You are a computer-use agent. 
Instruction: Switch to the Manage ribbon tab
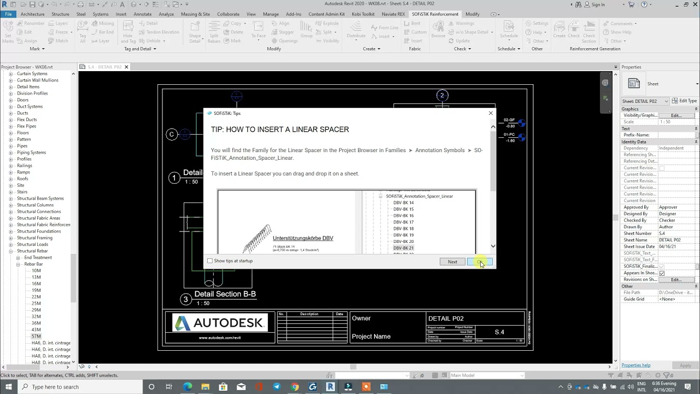pyautogui.click(x=271, y=14)
